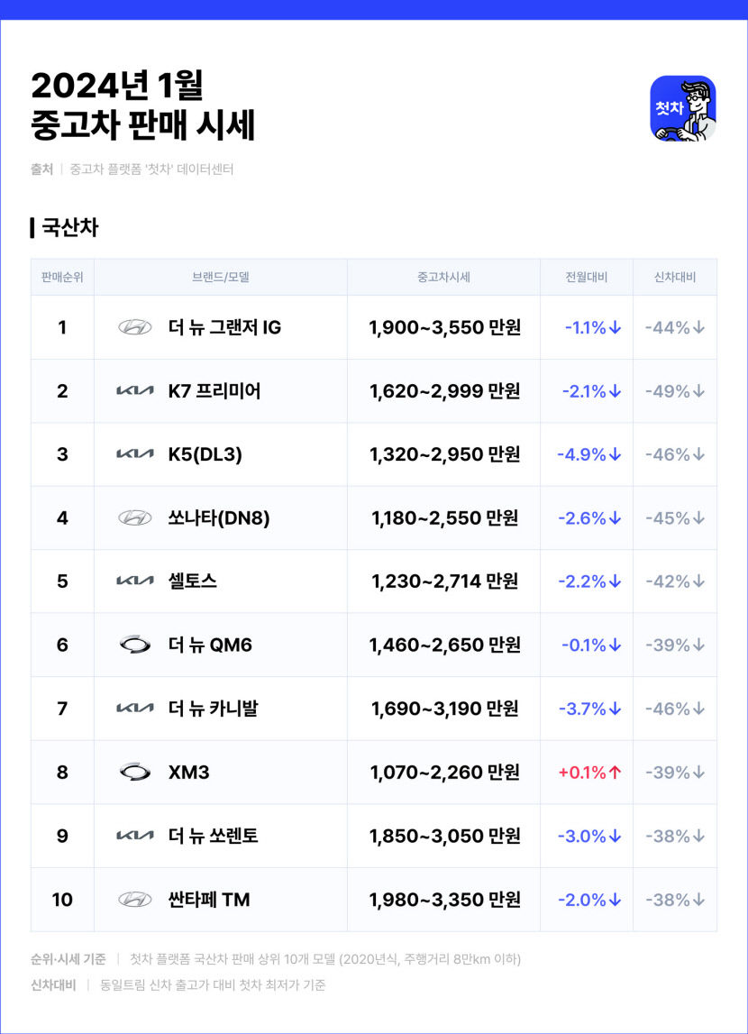Click the 셀토스 model name

click(x=192, y=581)
